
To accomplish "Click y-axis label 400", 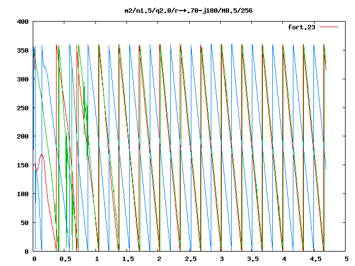I will pyautogui.click(x=23, y=22).
